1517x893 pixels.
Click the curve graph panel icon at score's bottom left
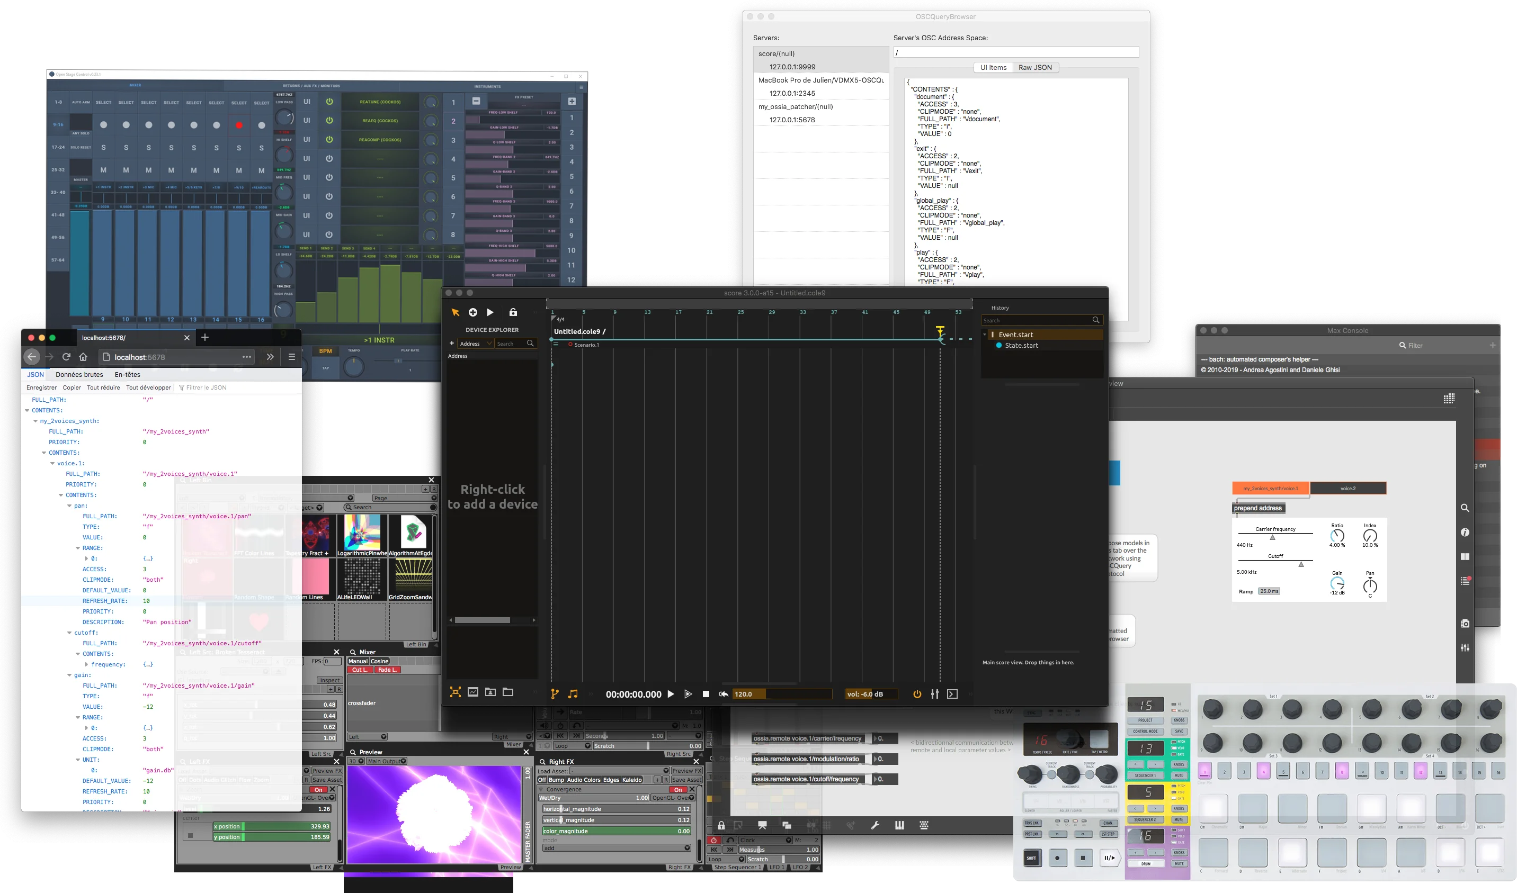tap(473, 692)
